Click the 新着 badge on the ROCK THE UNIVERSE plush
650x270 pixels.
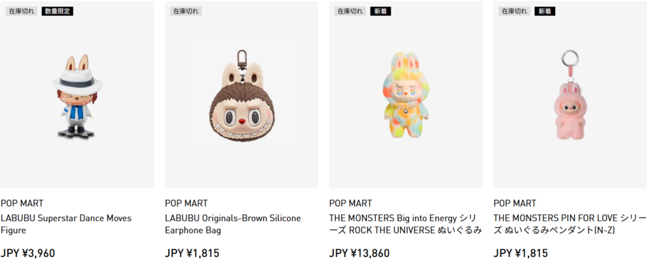pyautogui.click(x=381, y=11)
